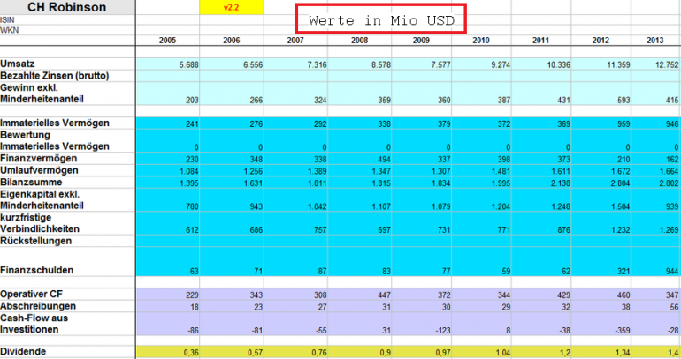The width and height of the screenshot is (681, 359).
Task: Click Immaterielles Vermögen value 241
Action: (x=192, y=123)
